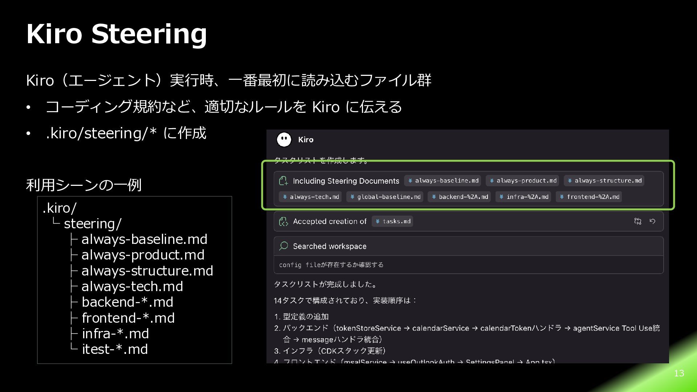Image resolution: width=697 pixels, height=392 pixels.
Task: Click list item '1. 型定義の追加'
Action: [x=301, y=317]
